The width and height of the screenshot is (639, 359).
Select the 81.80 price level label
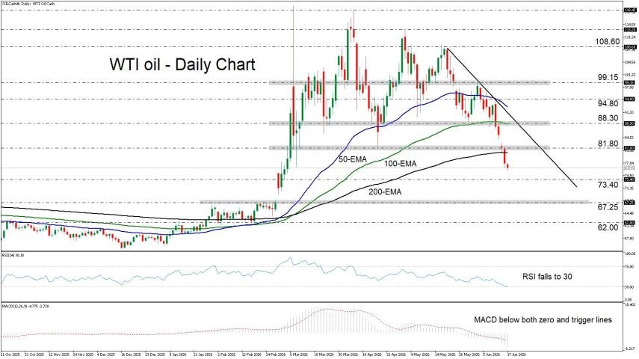coord(608,144)
